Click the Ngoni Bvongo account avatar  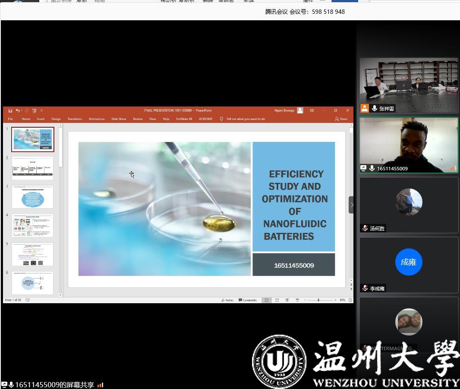click(300, 110)
